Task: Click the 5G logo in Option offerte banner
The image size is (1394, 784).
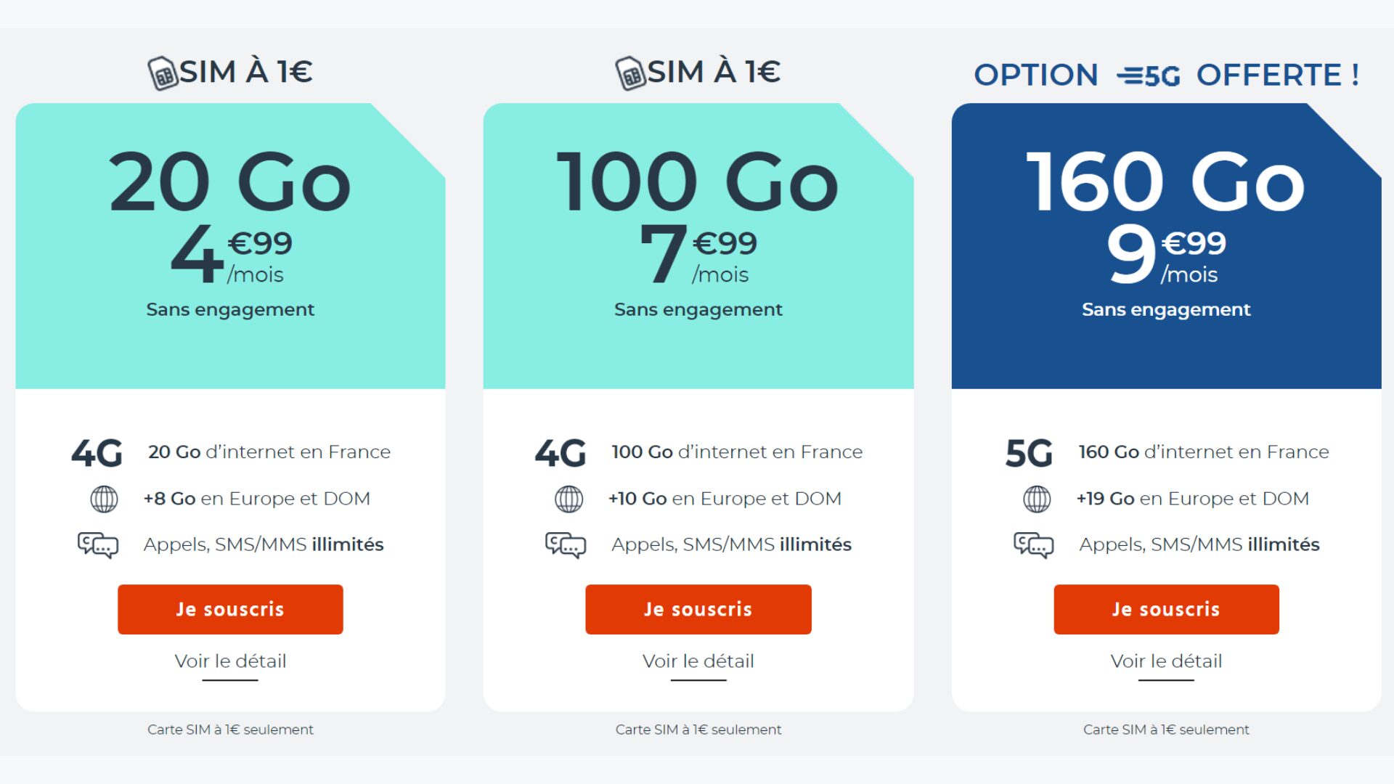Action: pyautogui.click(x=1148, y=75)
